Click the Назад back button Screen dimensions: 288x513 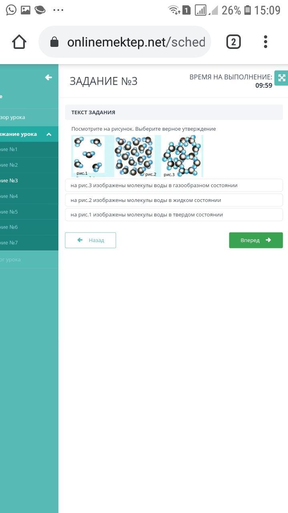pyautogui.click(x=90, y=240)
